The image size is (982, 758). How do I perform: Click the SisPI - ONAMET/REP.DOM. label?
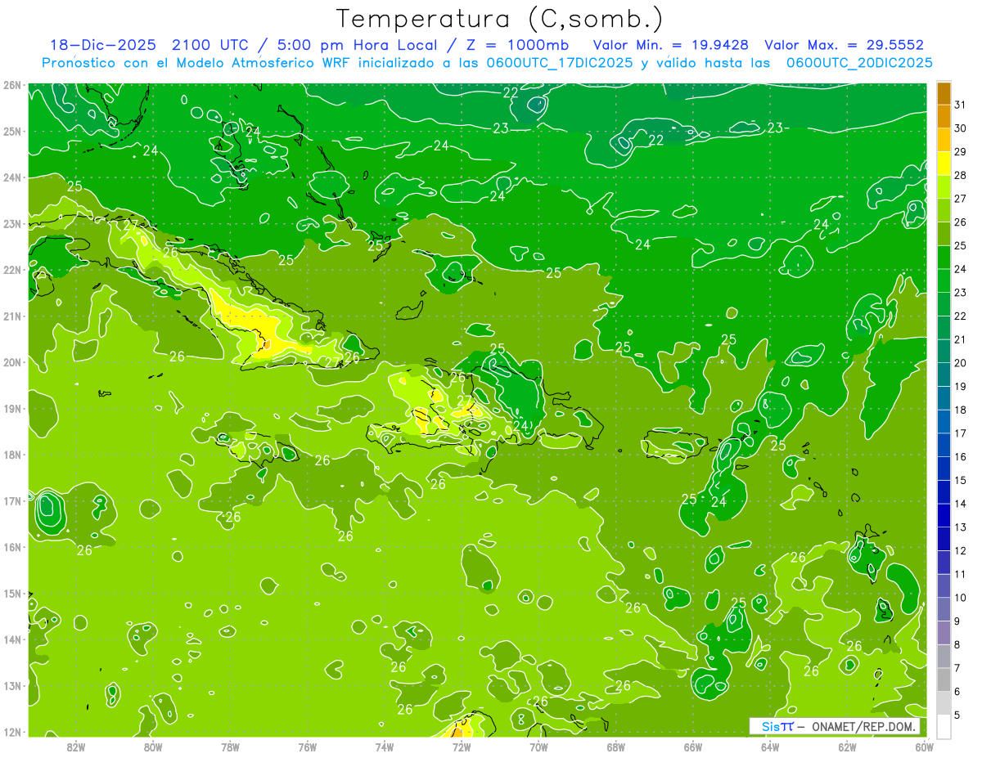pyautogui.click(x=835, y=726)
